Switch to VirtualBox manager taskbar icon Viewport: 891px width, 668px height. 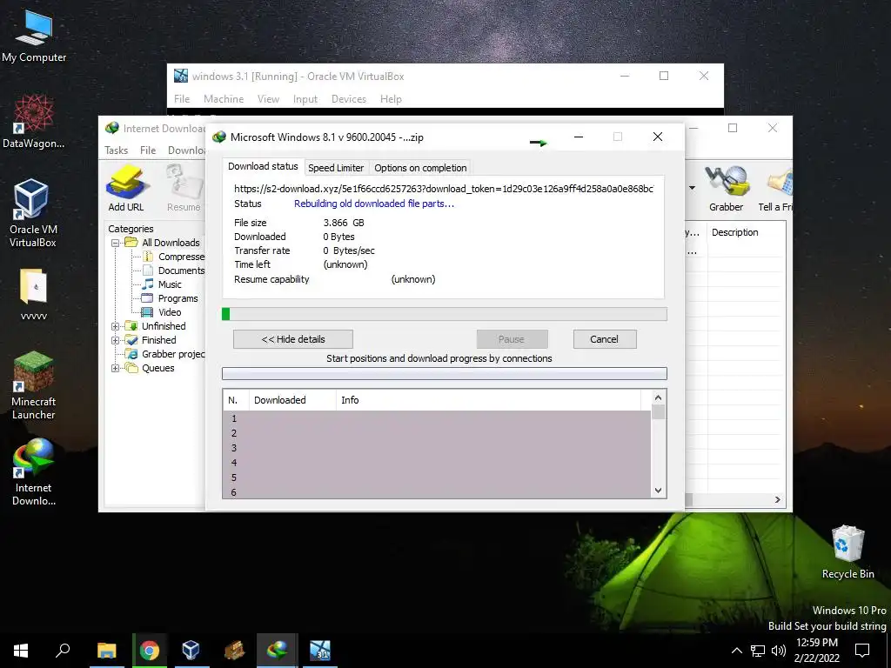(x=191, y=651)
